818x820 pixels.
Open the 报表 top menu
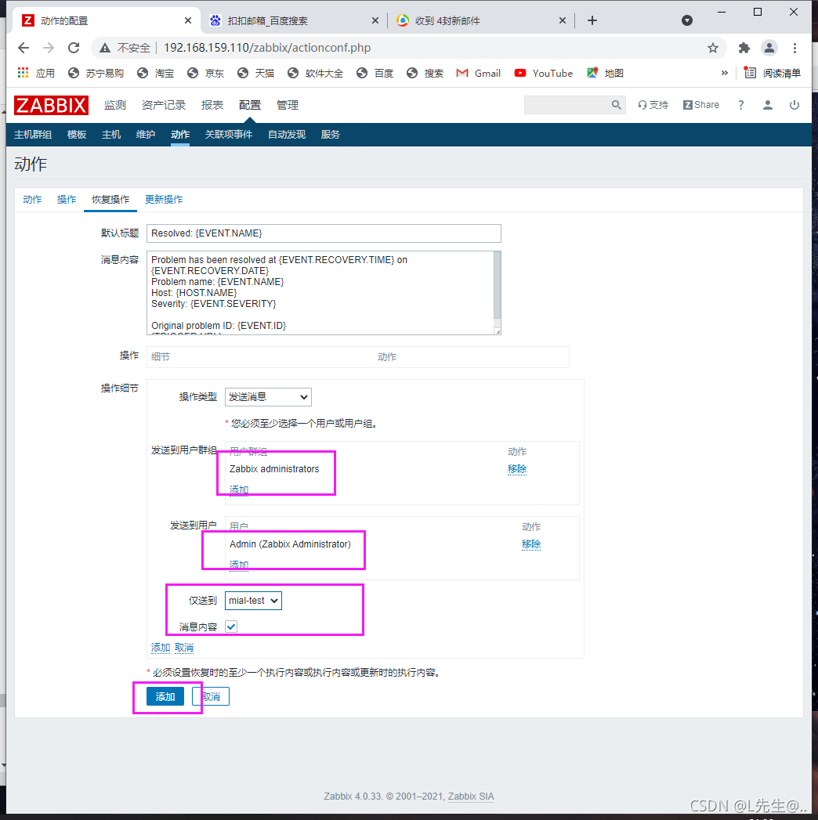(x=212, y=105)
